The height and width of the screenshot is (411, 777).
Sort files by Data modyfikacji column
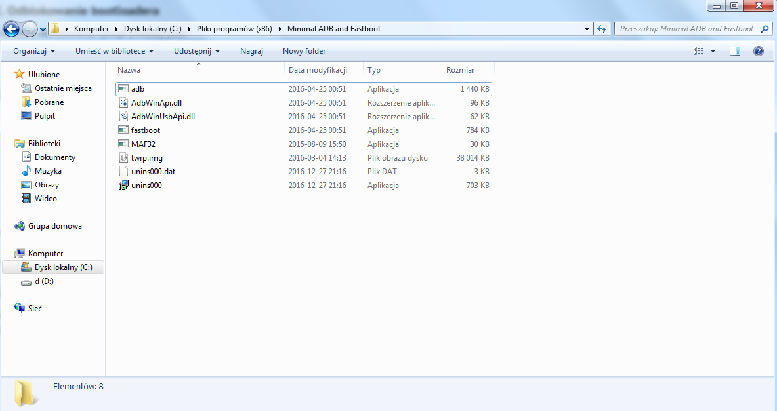[x=318, y=70]
